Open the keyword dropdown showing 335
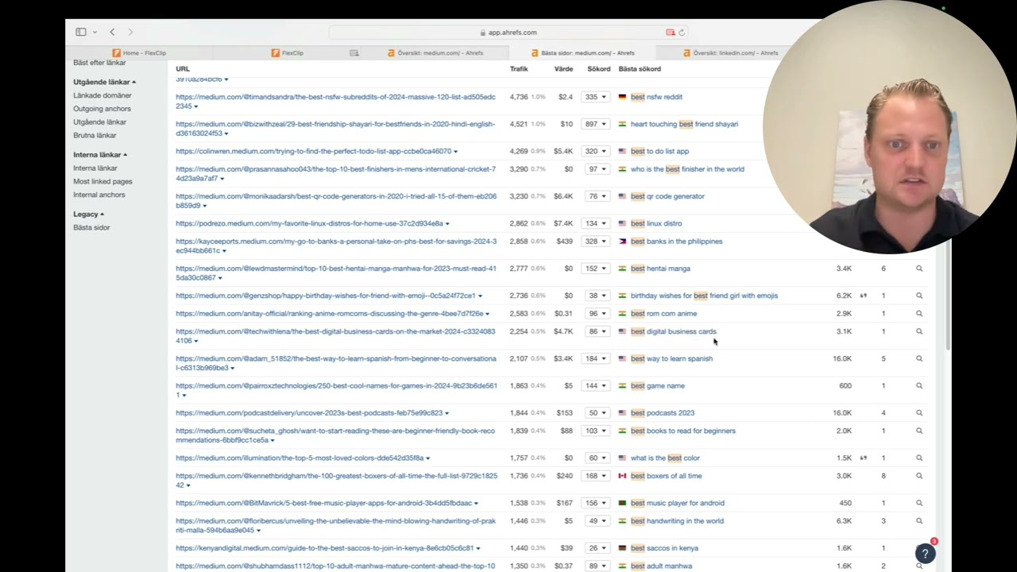 point(594,97)
